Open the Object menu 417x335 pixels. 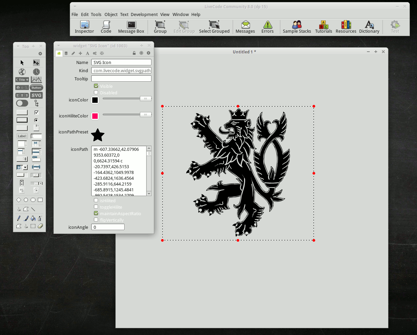point(111,15)
